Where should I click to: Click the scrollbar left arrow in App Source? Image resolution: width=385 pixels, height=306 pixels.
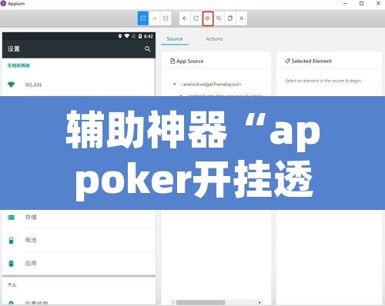click(x=173, y=303)
